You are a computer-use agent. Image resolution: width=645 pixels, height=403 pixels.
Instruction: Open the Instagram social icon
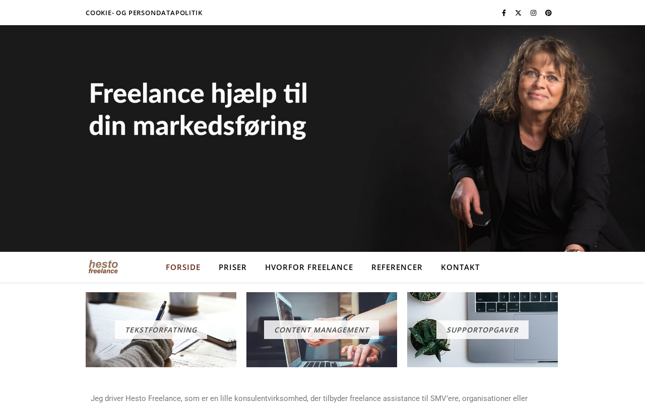coord(533,13)
